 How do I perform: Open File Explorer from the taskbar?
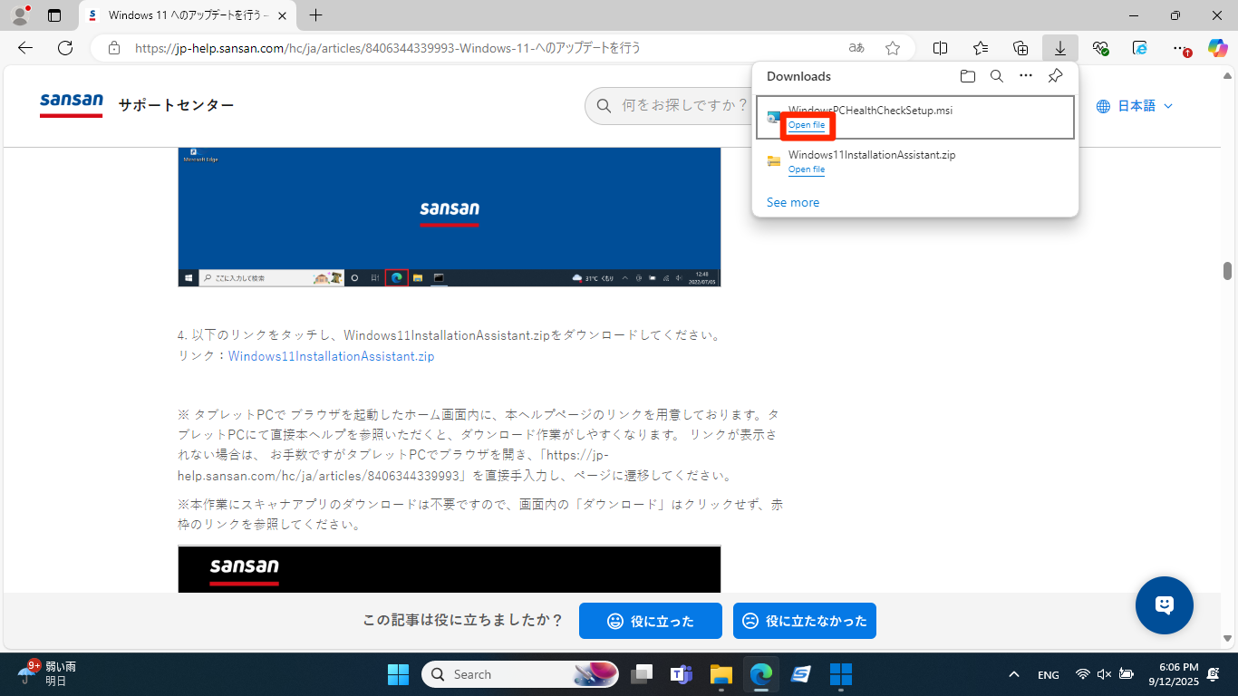point(721,674)
